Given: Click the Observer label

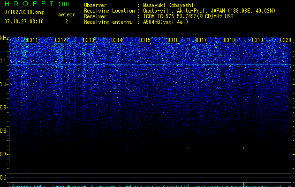Looking at the screenshot, I should coord(95,5).
